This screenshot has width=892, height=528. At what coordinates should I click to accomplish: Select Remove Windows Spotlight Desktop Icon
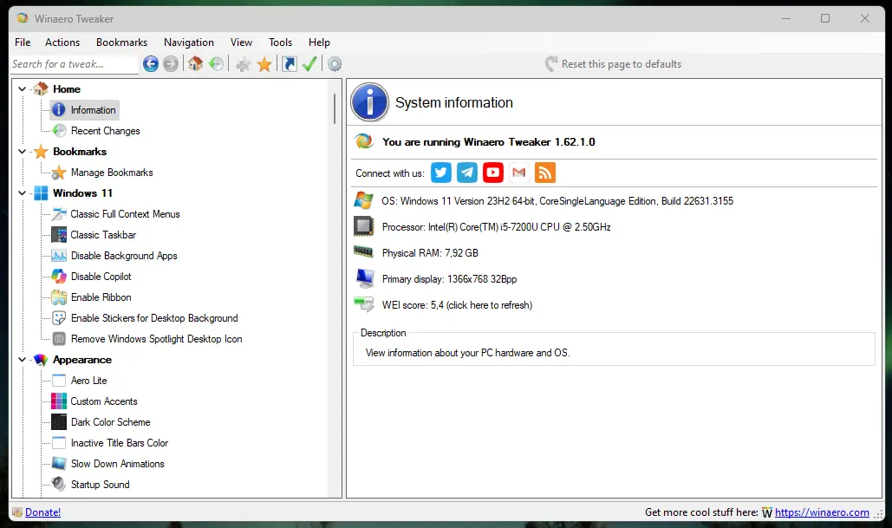(x=156, y=339)
